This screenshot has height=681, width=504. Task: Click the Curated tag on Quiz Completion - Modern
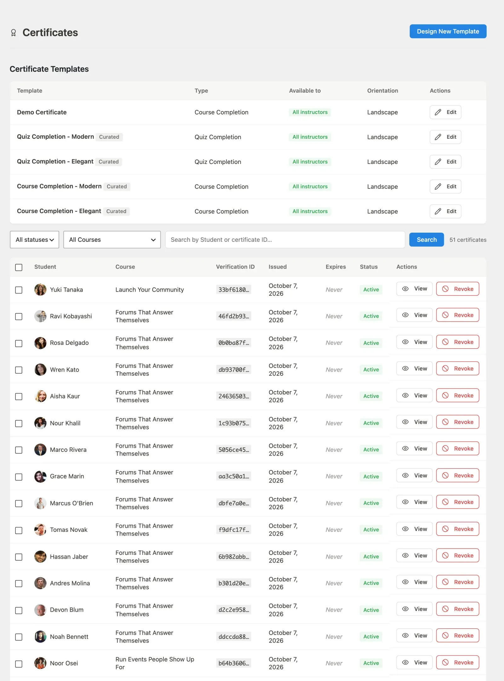(x=109, y=137)
